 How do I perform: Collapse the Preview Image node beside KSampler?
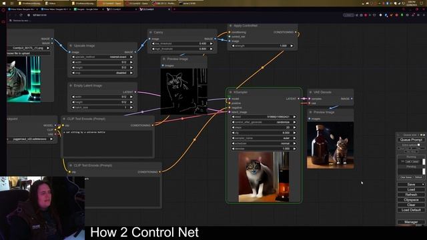(310, 112)
